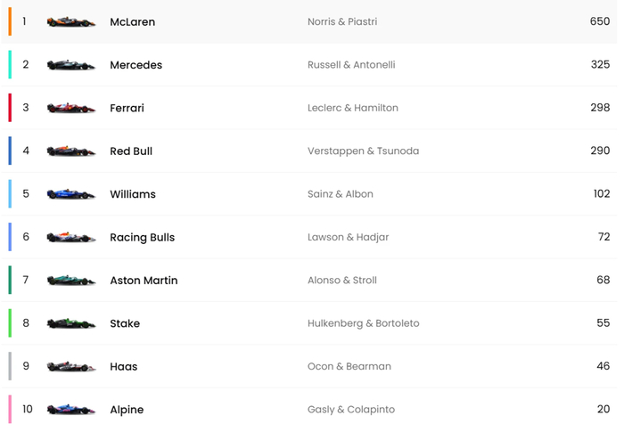
Task: Click the Ferrari car icon
Action: tap(71, 108)
